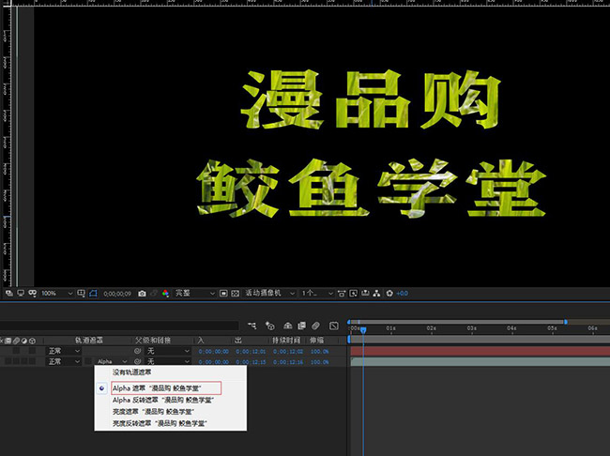The image size is (610, 456).
Task: Open the first layer's 正常 blend mode dropdown
Action: (64, 351)
